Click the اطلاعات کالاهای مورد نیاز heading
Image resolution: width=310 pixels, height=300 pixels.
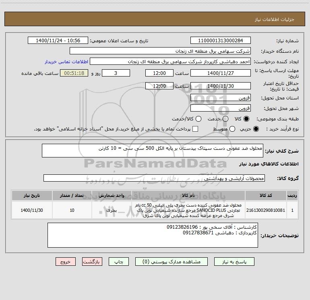(x=269, y=164)
